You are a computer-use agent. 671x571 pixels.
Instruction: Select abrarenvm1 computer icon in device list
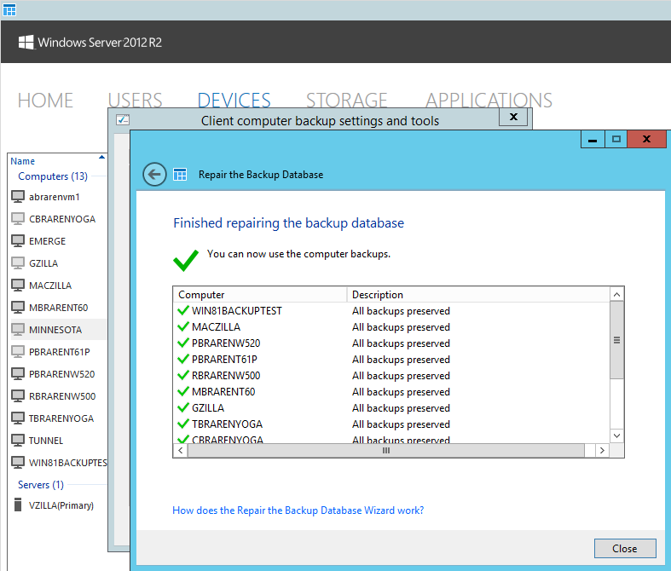tap(18, 197)
